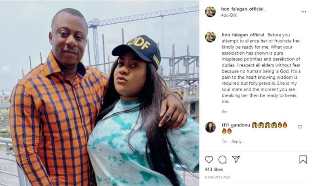
Task: Open the header profile avatar of hon_falegan_official_
Action: coord(210,12)
